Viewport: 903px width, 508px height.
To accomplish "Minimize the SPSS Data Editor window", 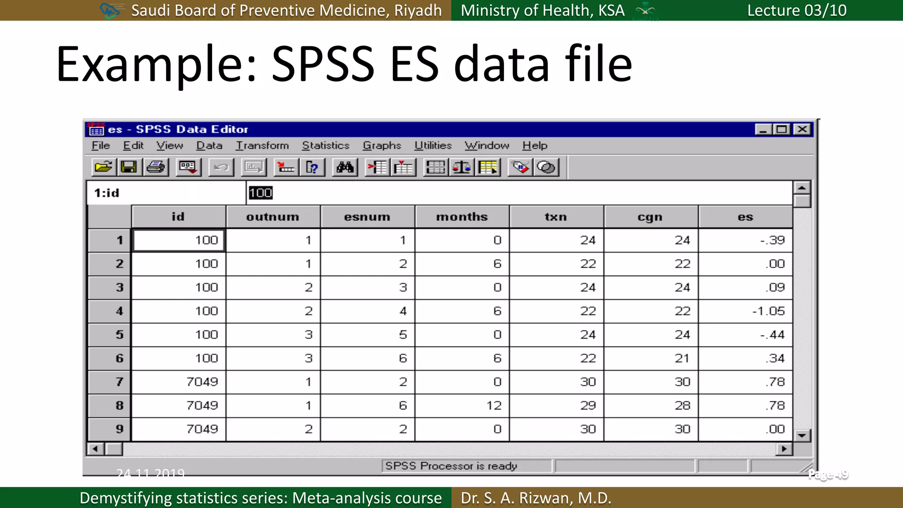I will [763, 129].
